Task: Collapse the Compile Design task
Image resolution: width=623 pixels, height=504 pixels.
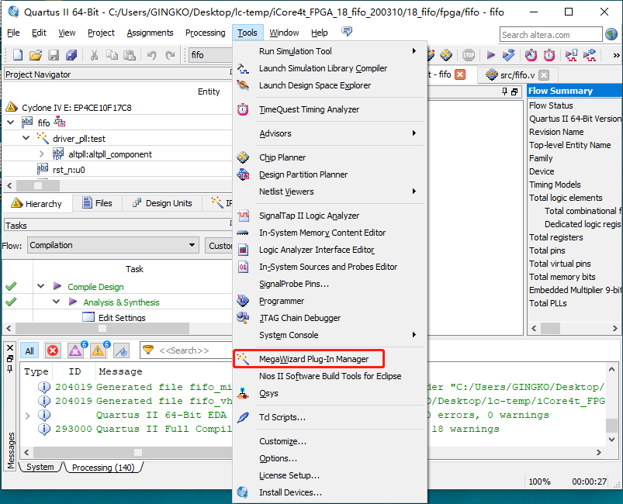Action: (x=40, y=286)
